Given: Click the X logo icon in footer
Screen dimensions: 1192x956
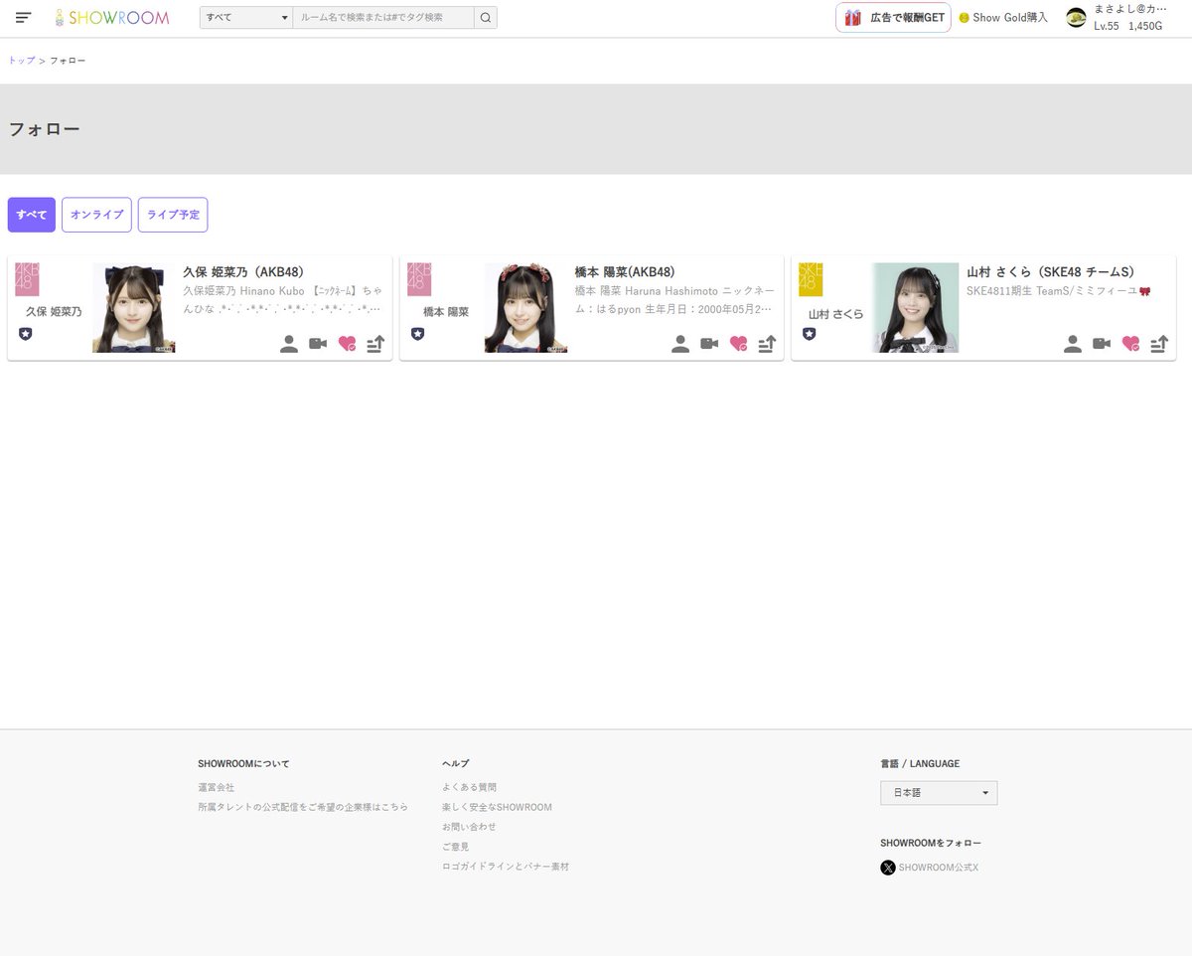Looking at the screenshot, I should (888, 868).
